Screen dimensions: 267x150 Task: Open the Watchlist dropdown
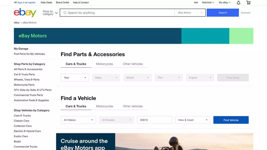[x=208, y=3]
